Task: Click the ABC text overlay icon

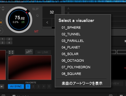Action: click(29, 52)
